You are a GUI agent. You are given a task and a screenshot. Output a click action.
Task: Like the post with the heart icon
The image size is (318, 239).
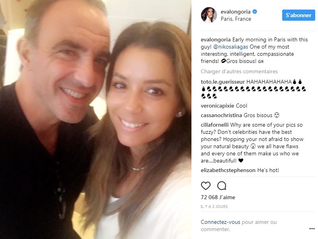point(206,186)
